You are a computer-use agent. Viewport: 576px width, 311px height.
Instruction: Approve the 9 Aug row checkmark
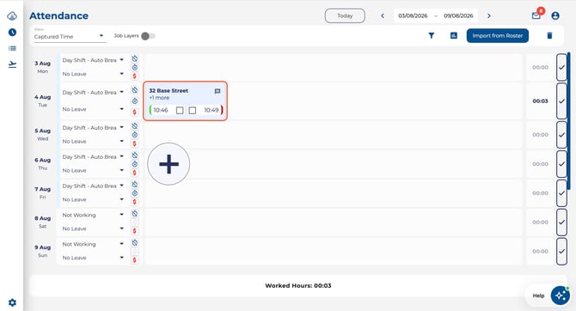(561, 251)
